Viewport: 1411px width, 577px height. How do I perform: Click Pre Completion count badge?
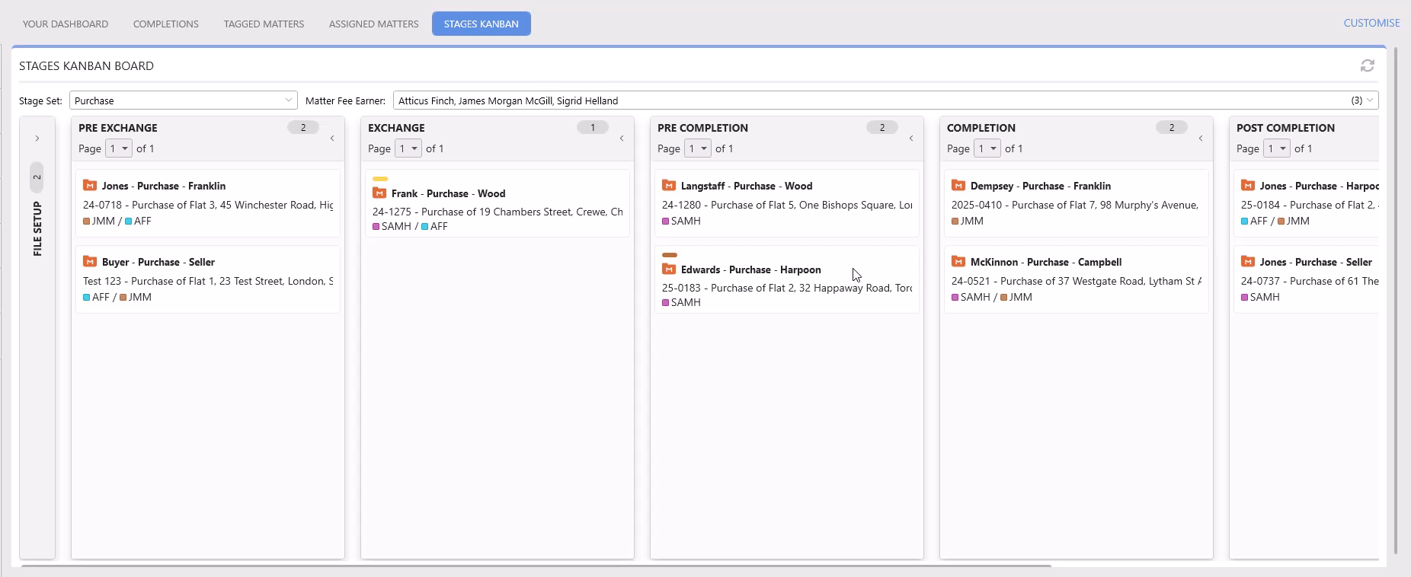(882, 127)
